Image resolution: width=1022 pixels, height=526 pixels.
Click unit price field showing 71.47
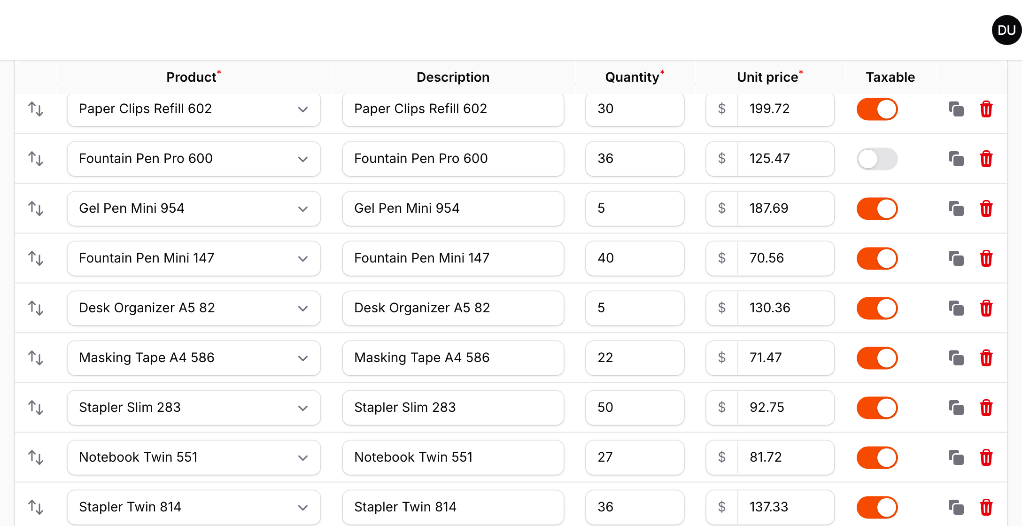coord(786,358)
